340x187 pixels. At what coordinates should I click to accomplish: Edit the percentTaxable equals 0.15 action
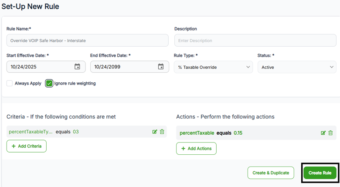point(323,133)
